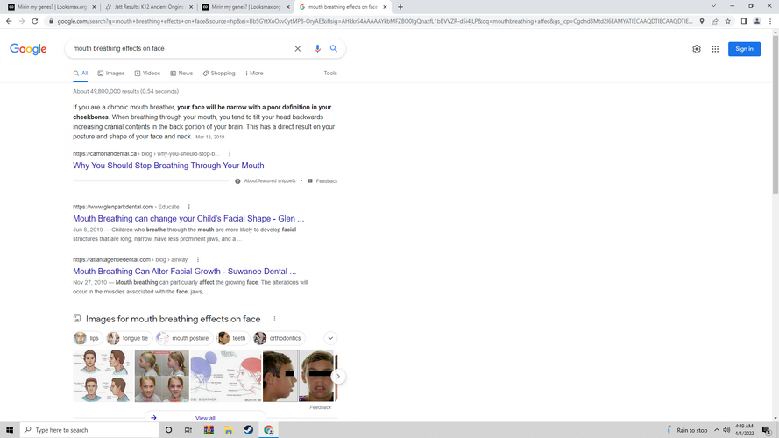Open the More search filters dropdown

coord(254,74)
